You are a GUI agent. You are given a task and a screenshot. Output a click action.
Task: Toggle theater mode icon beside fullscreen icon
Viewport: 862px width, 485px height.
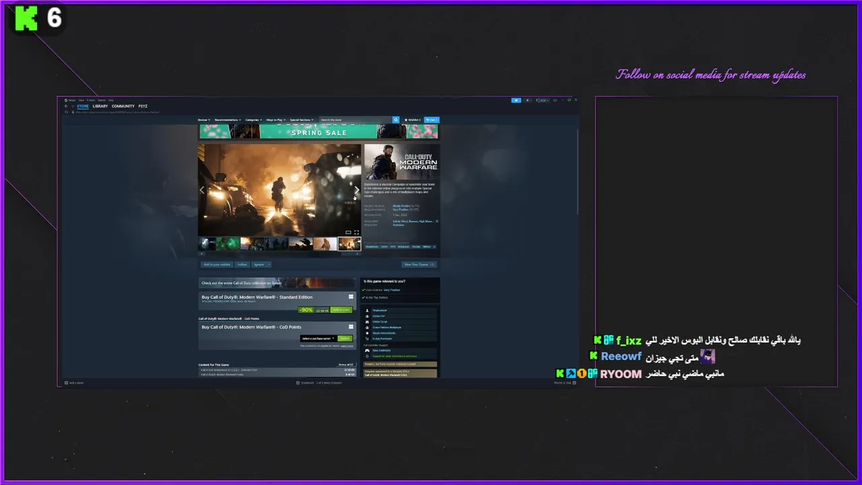[348, 232]
